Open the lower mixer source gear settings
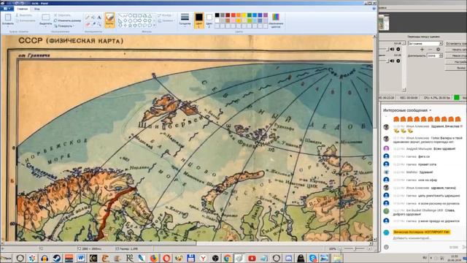Viewport: 467px width, 263px height. 398,61
